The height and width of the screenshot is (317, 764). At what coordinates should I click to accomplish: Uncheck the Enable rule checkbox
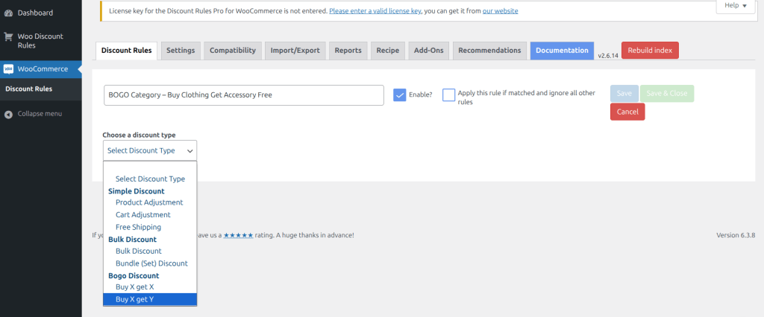pos(400,95)
